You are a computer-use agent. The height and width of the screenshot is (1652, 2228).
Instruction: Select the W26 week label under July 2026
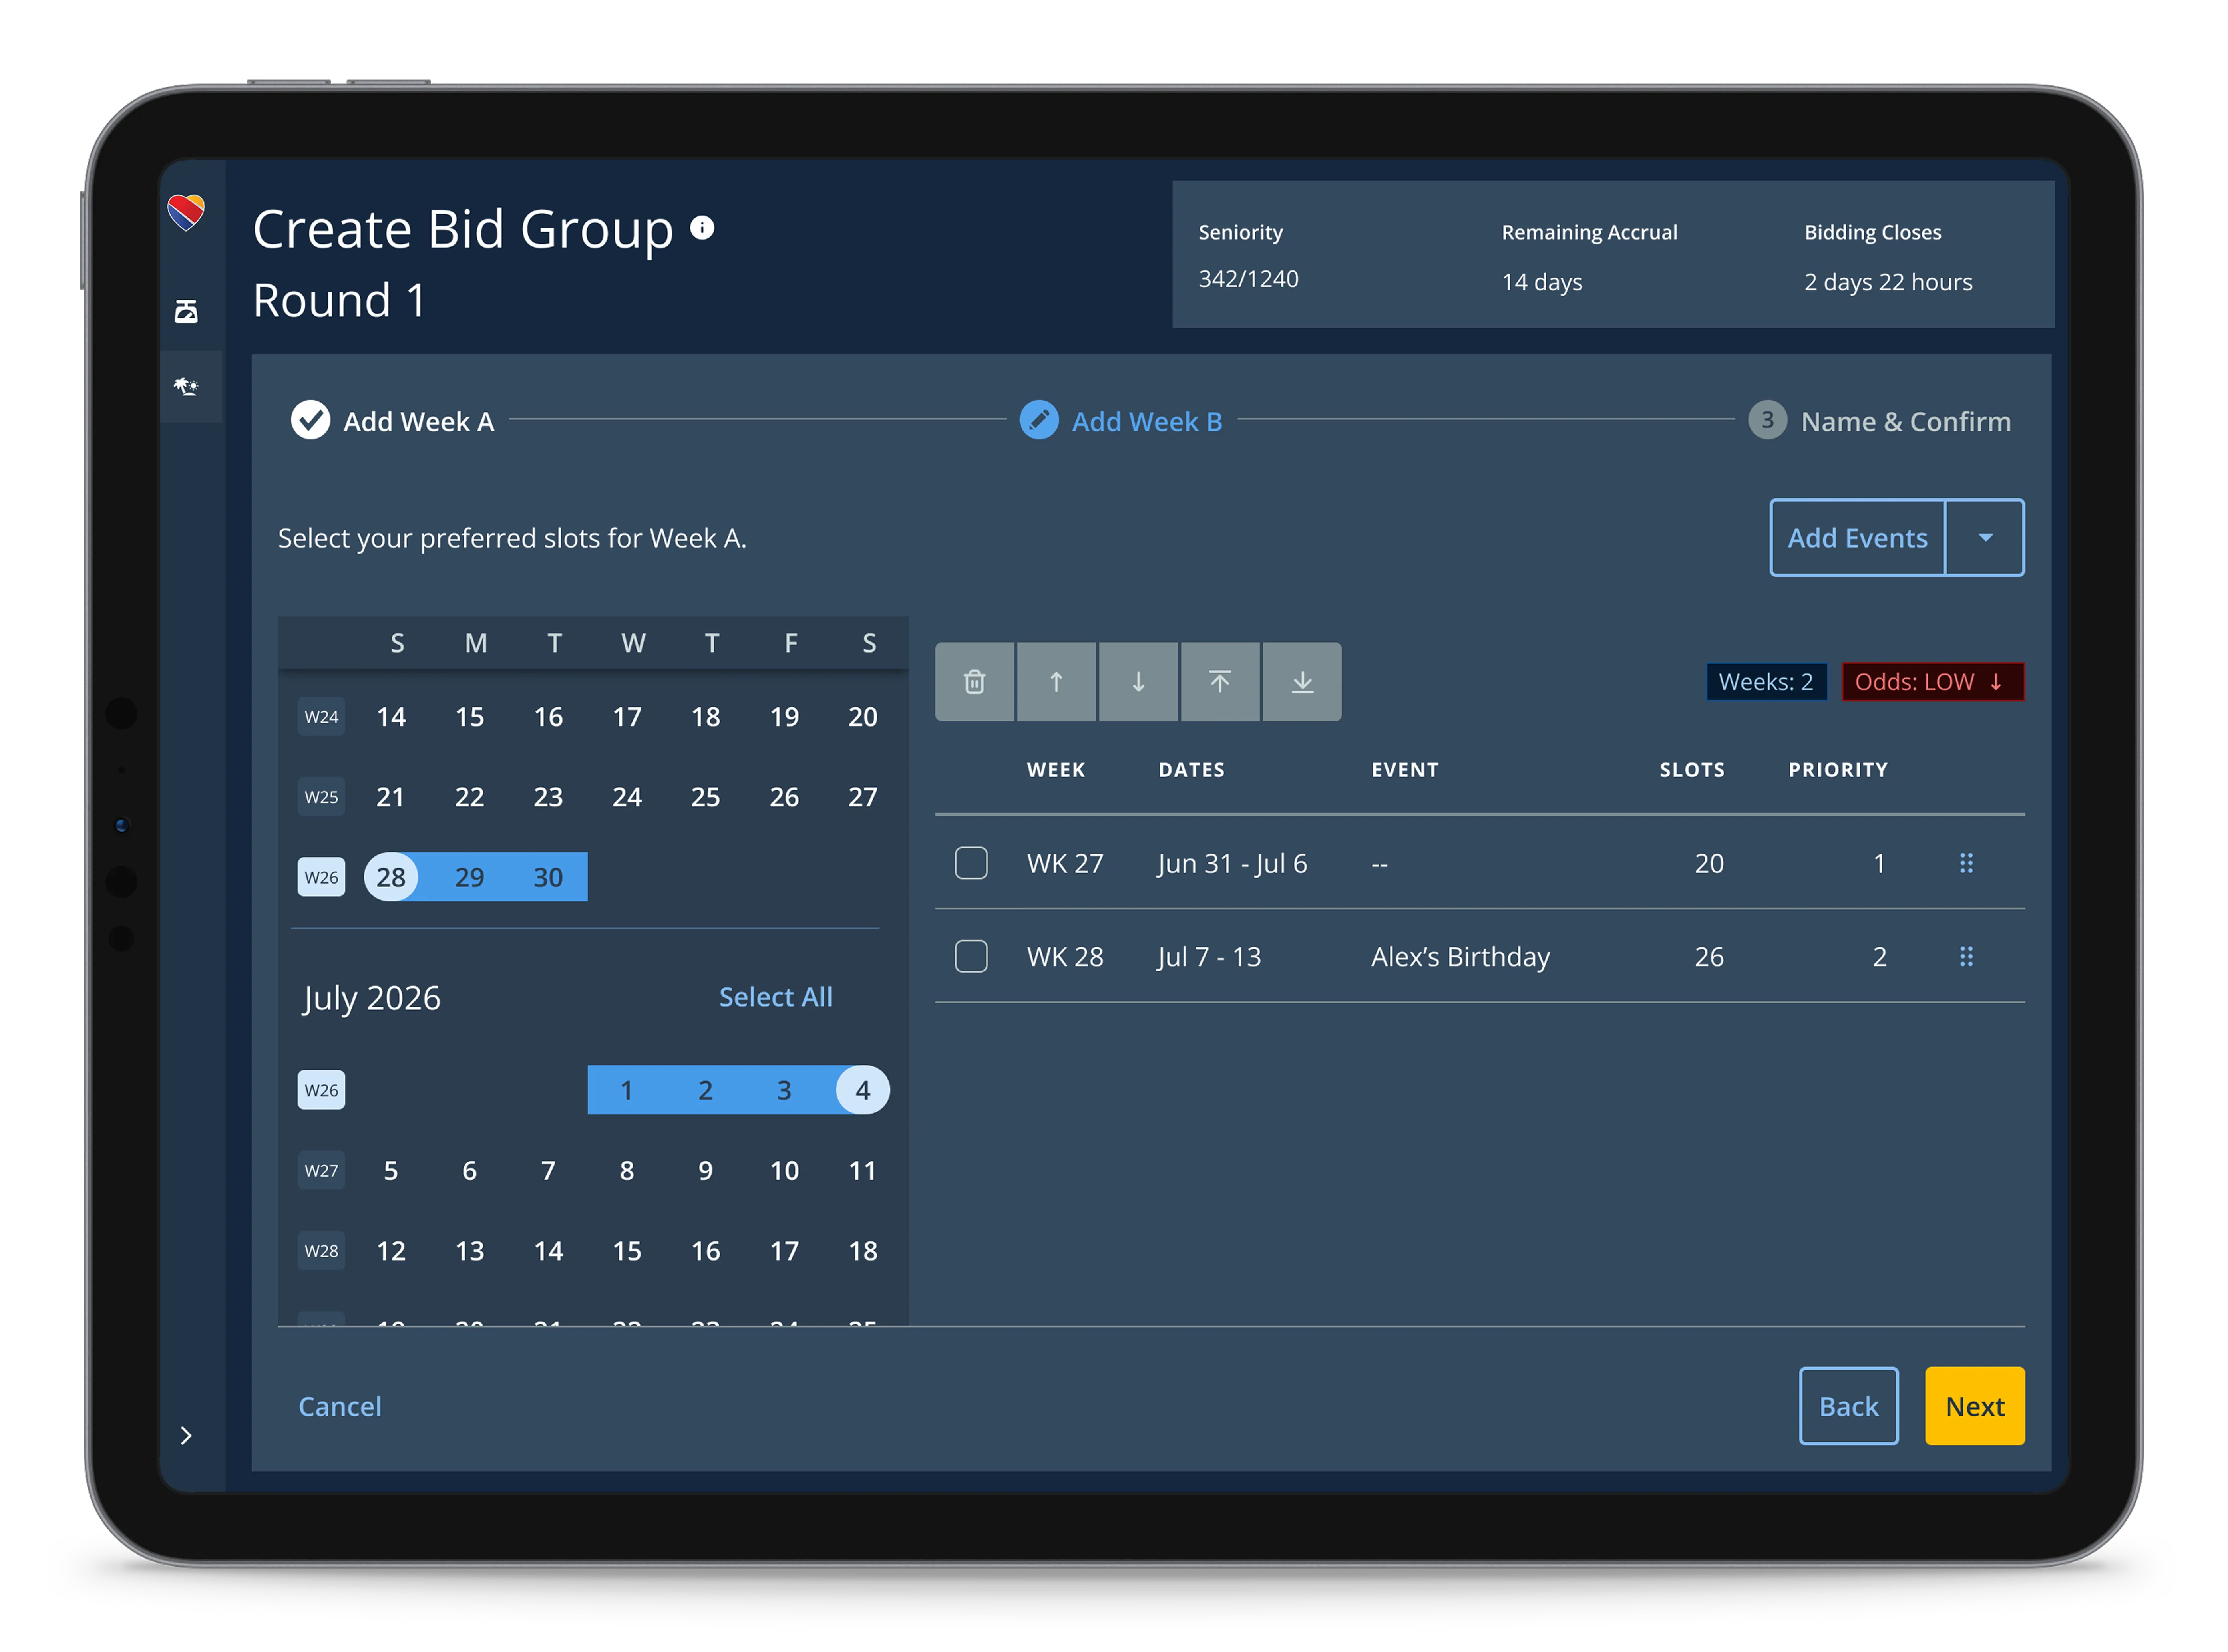coord(321,1090)
